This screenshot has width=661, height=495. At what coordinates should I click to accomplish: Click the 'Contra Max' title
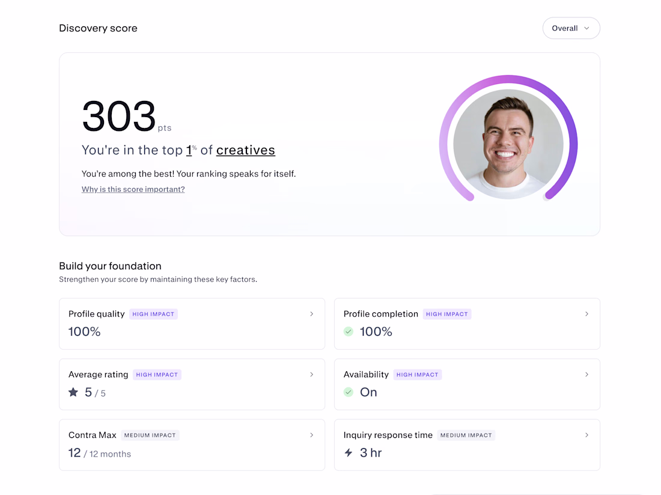click(93, 435)
